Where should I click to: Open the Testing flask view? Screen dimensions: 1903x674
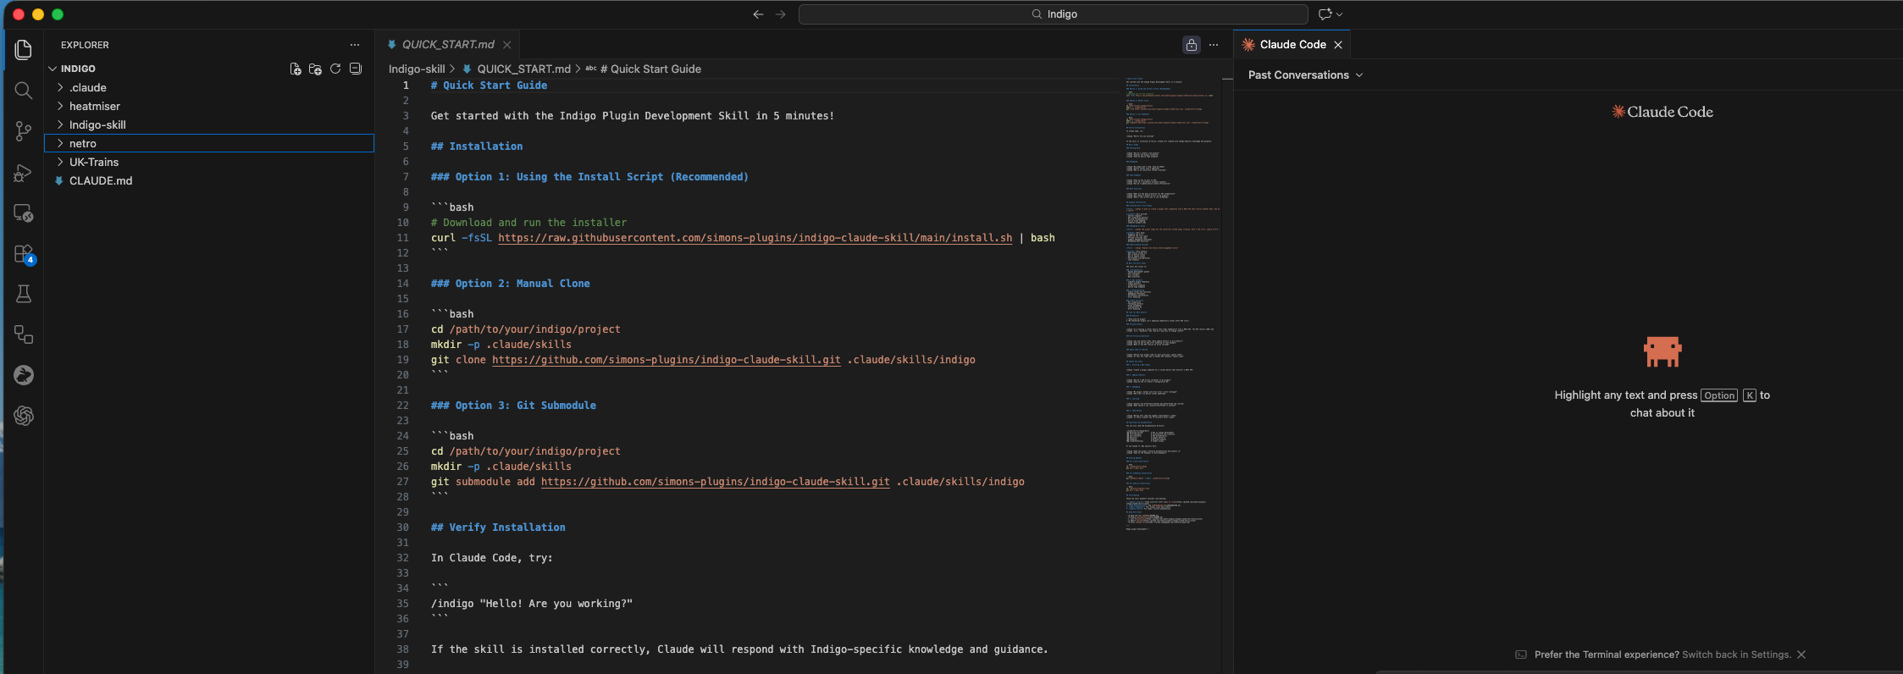(24, 294)
